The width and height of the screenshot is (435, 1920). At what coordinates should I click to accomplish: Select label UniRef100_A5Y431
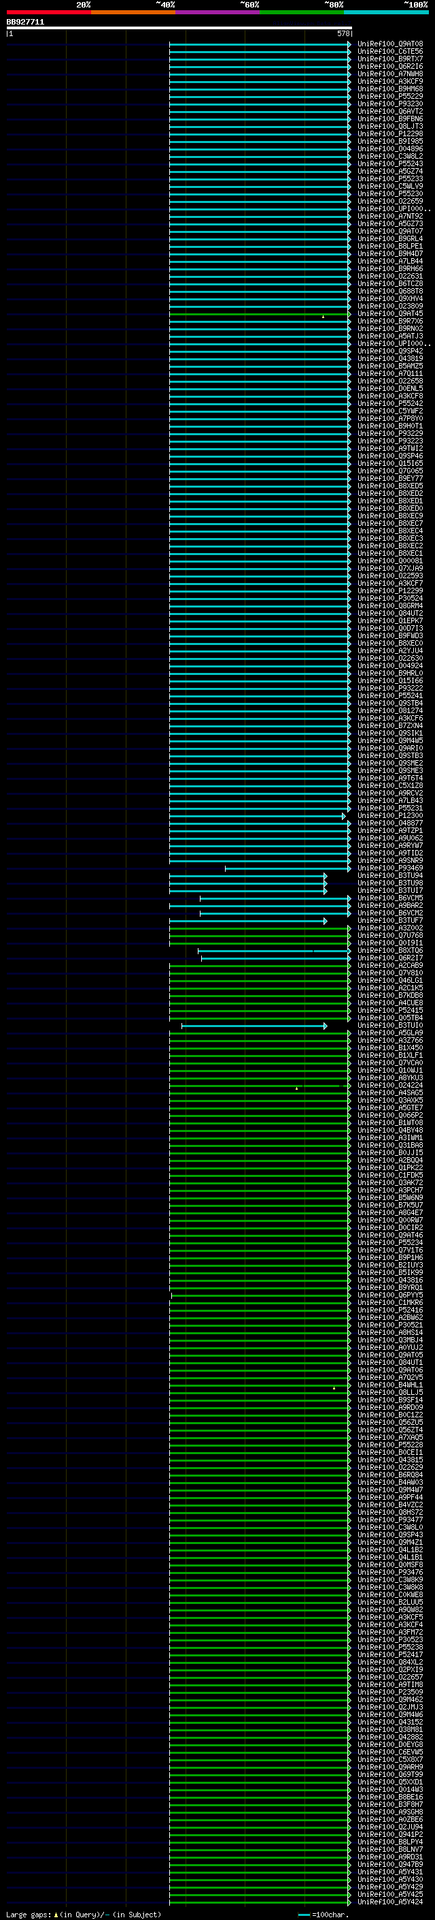click(389, 1872)
